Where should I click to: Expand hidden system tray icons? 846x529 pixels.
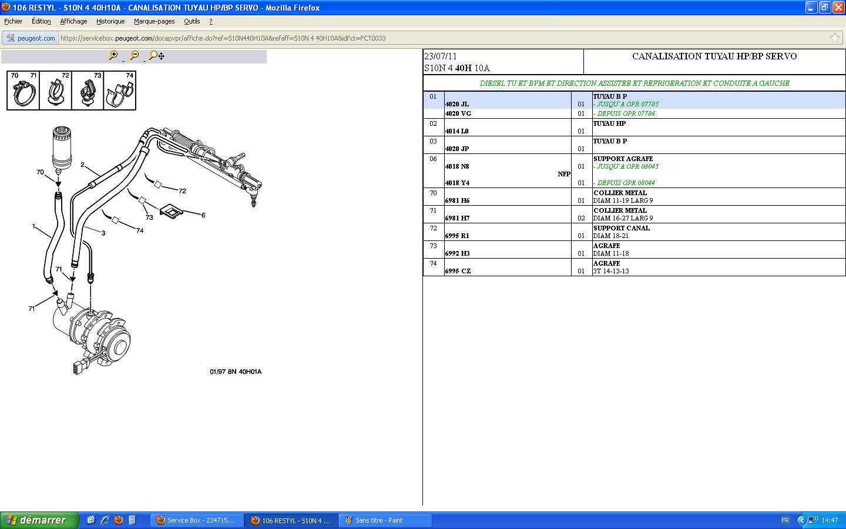point(801,520)
